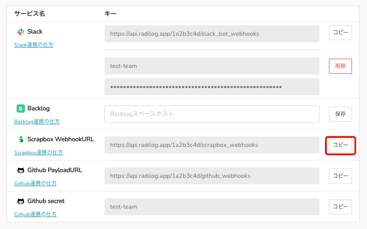The image size is (367, 229).
Task: Open the Slack連携の仕方 help link
Action: (x=34, y=45)
